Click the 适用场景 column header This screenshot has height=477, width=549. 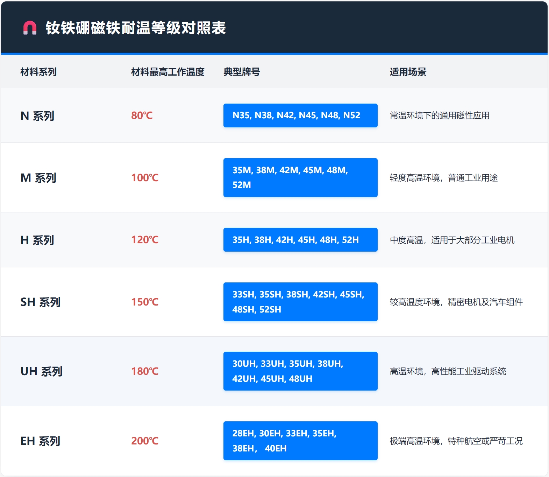(408, 72)
